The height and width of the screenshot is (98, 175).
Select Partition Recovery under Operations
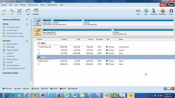point(12,59)
